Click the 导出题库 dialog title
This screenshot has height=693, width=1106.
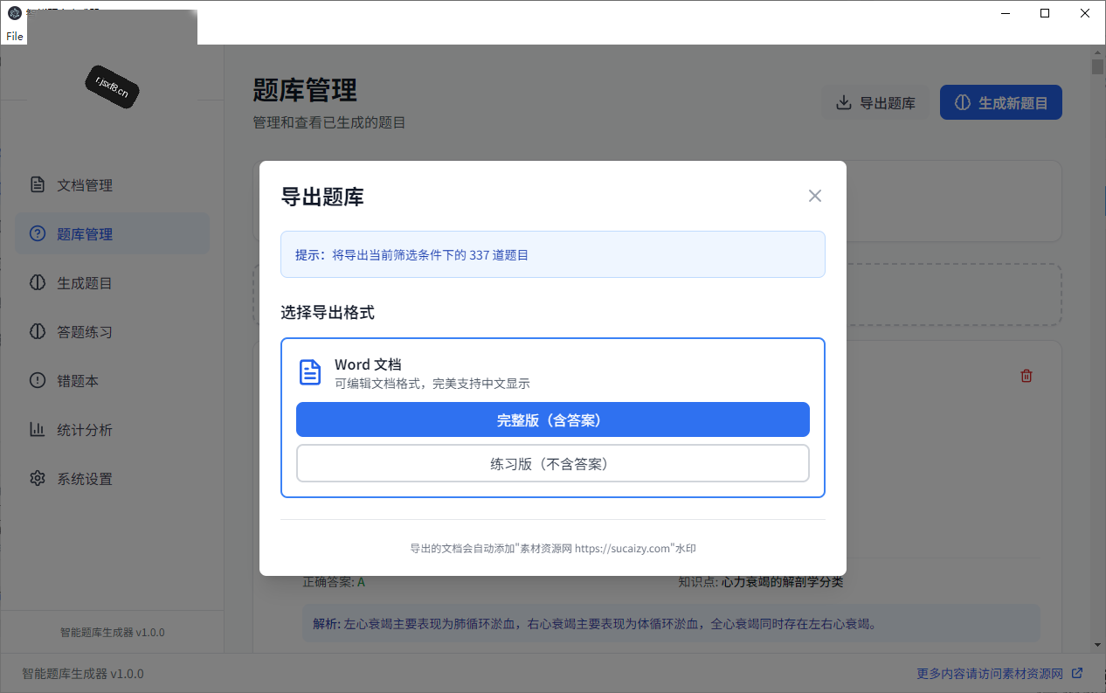[x=321, y=197]
